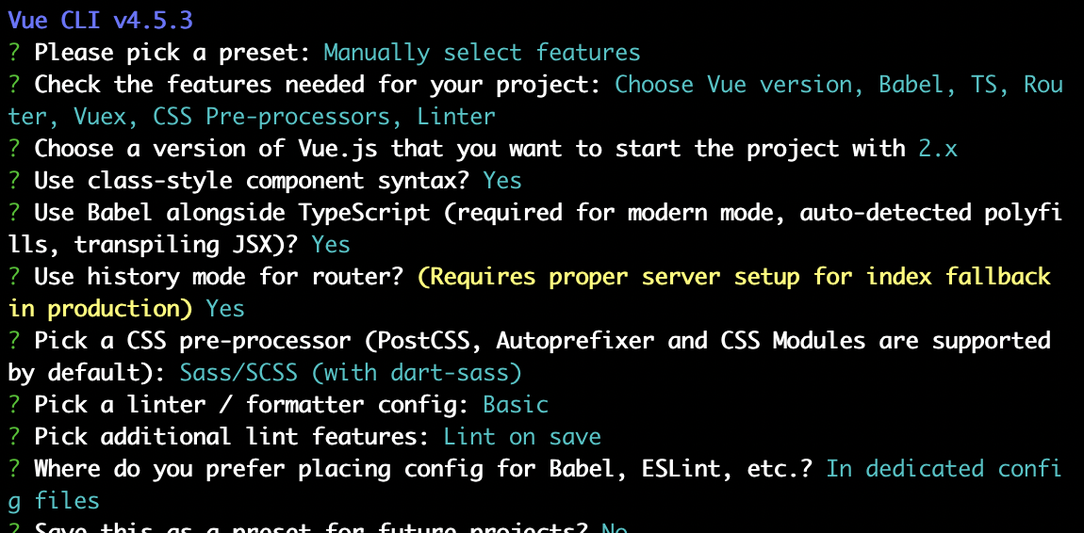Click the question mark before 'Use history mode for router'
Viewport: 1084px width, 533px height.
click(x=14, y=277)
